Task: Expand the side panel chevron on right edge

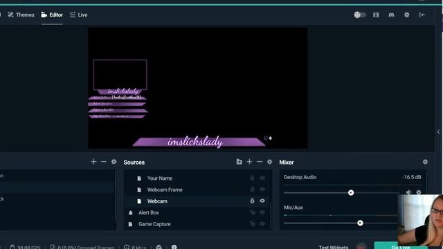Action: [438, 131]
